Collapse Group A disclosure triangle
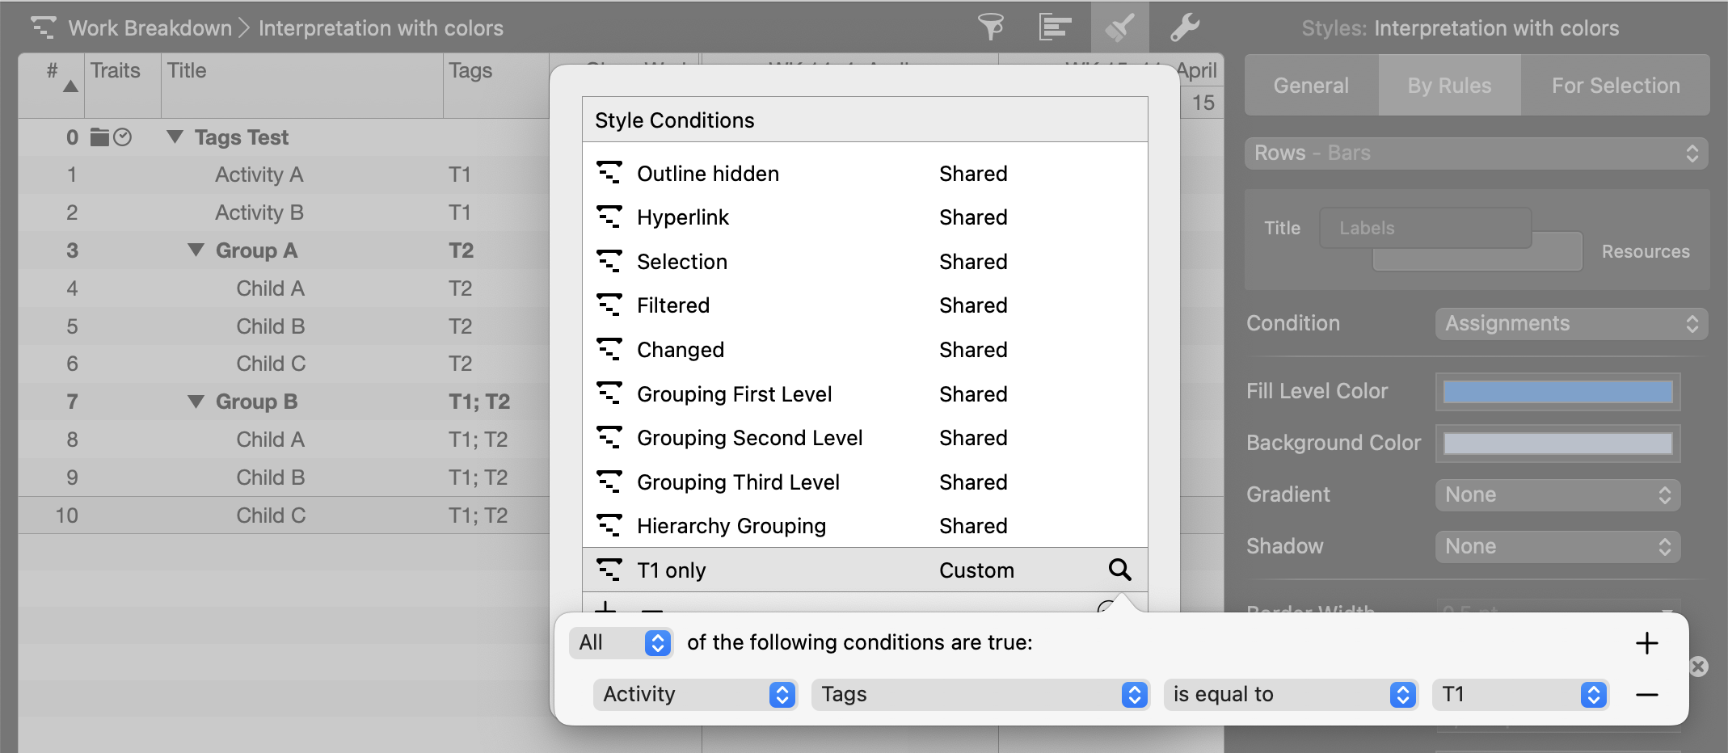 click(x=196, y=250)
